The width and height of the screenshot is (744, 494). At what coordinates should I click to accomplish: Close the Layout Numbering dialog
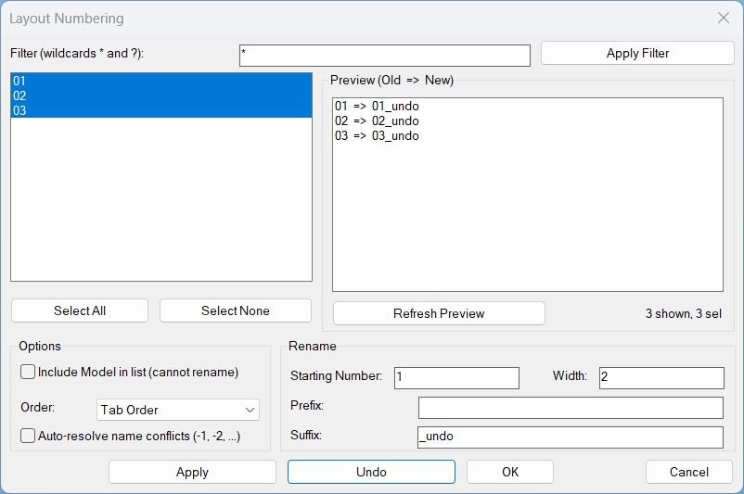coord(724,18)
